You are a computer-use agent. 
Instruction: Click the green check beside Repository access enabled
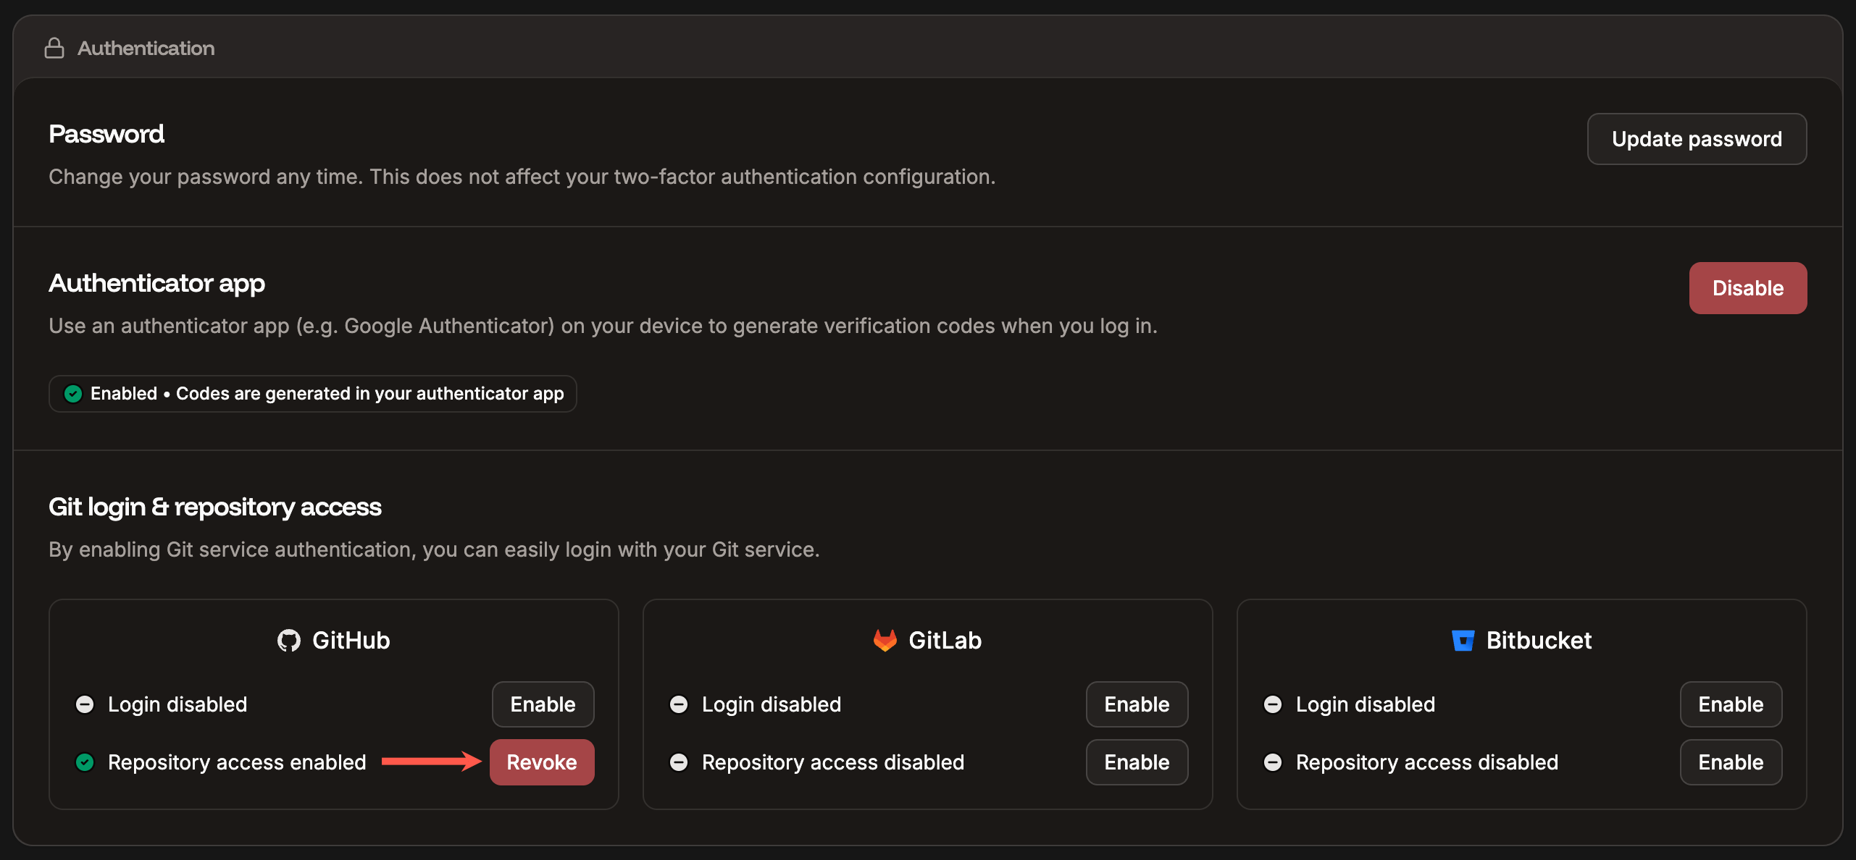(85, 762)
